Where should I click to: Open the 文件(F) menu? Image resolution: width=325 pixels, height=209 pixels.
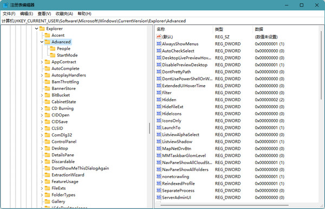tap(9, 14)
